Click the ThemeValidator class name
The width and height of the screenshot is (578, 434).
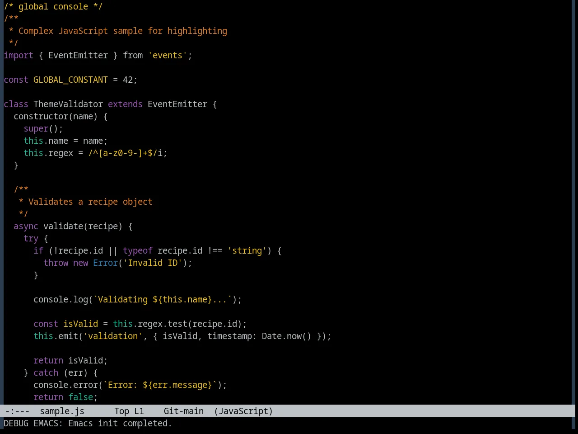(68, 104)
